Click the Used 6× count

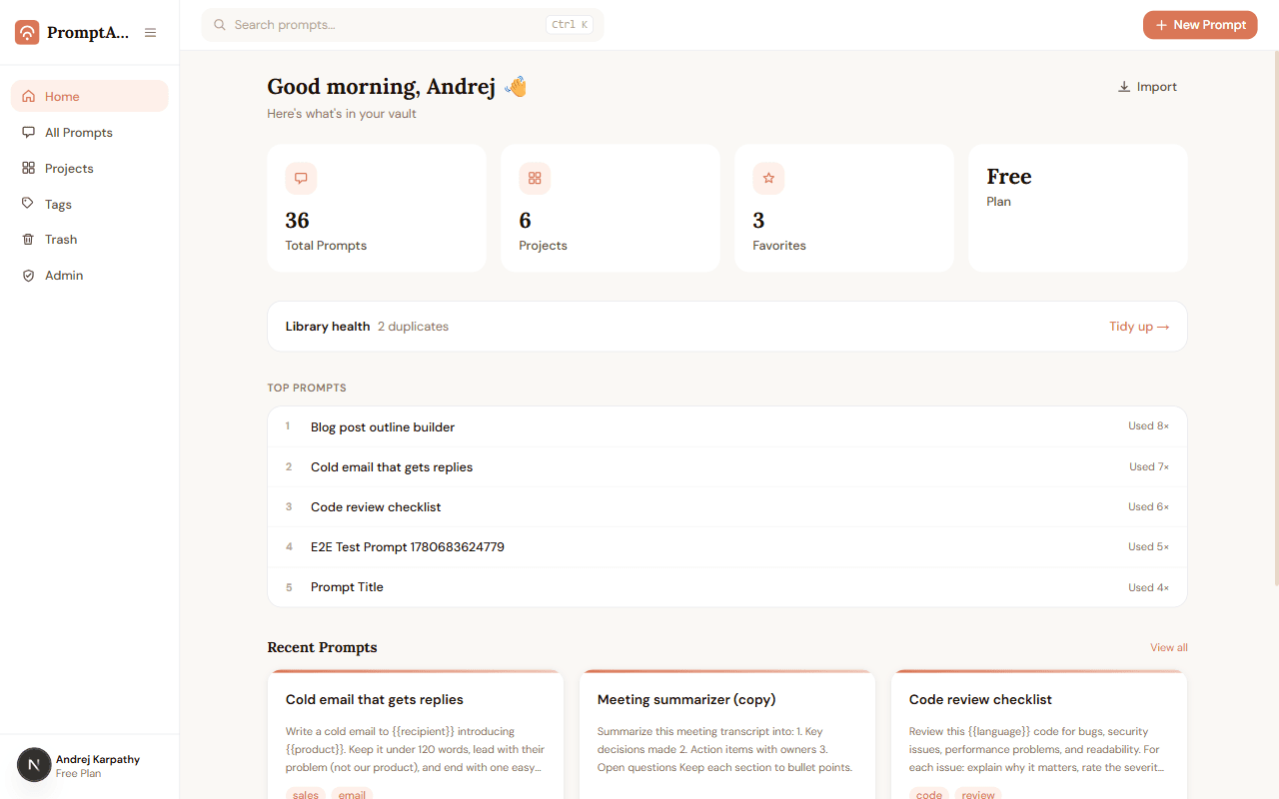(x=1149, y=506)
